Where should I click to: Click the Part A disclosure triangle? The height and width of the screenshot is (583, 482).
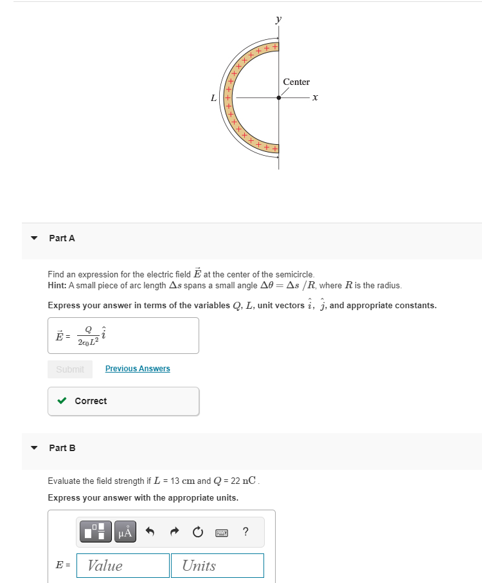tap(33, 237)
